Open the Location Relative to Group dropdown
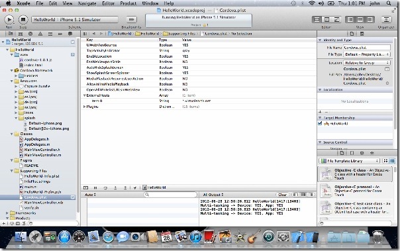This screenshot has width=400, height=251. point(367,63)
